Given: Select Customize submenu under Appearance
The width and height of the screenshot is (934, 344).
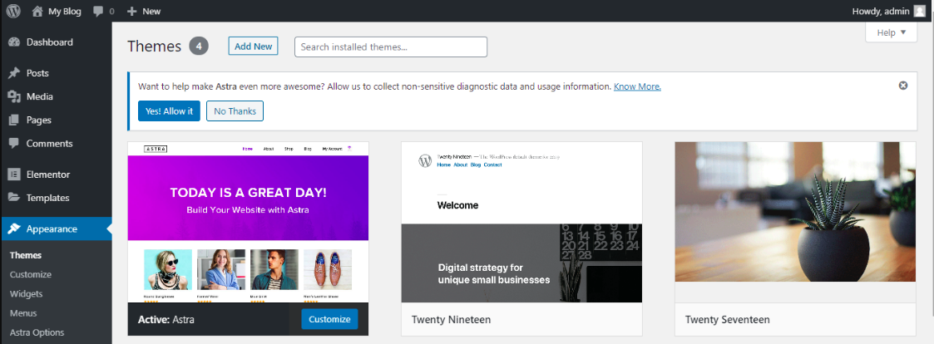Looking at the screenshot, I should tap(31, 274).
